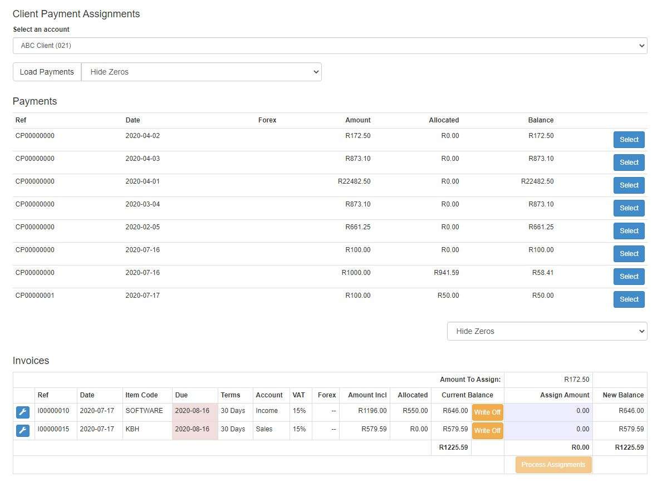Select the R22482.50 payment

click(x=629, y=185)
